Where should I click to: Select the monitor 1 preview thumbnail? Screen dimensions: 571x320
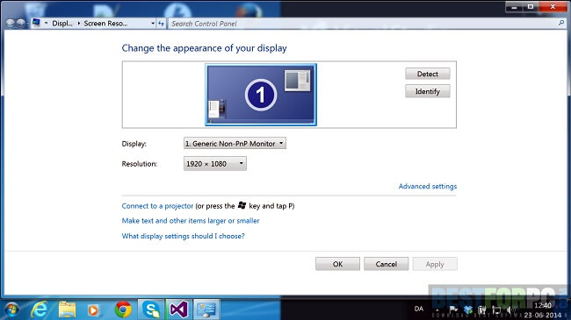261,95
